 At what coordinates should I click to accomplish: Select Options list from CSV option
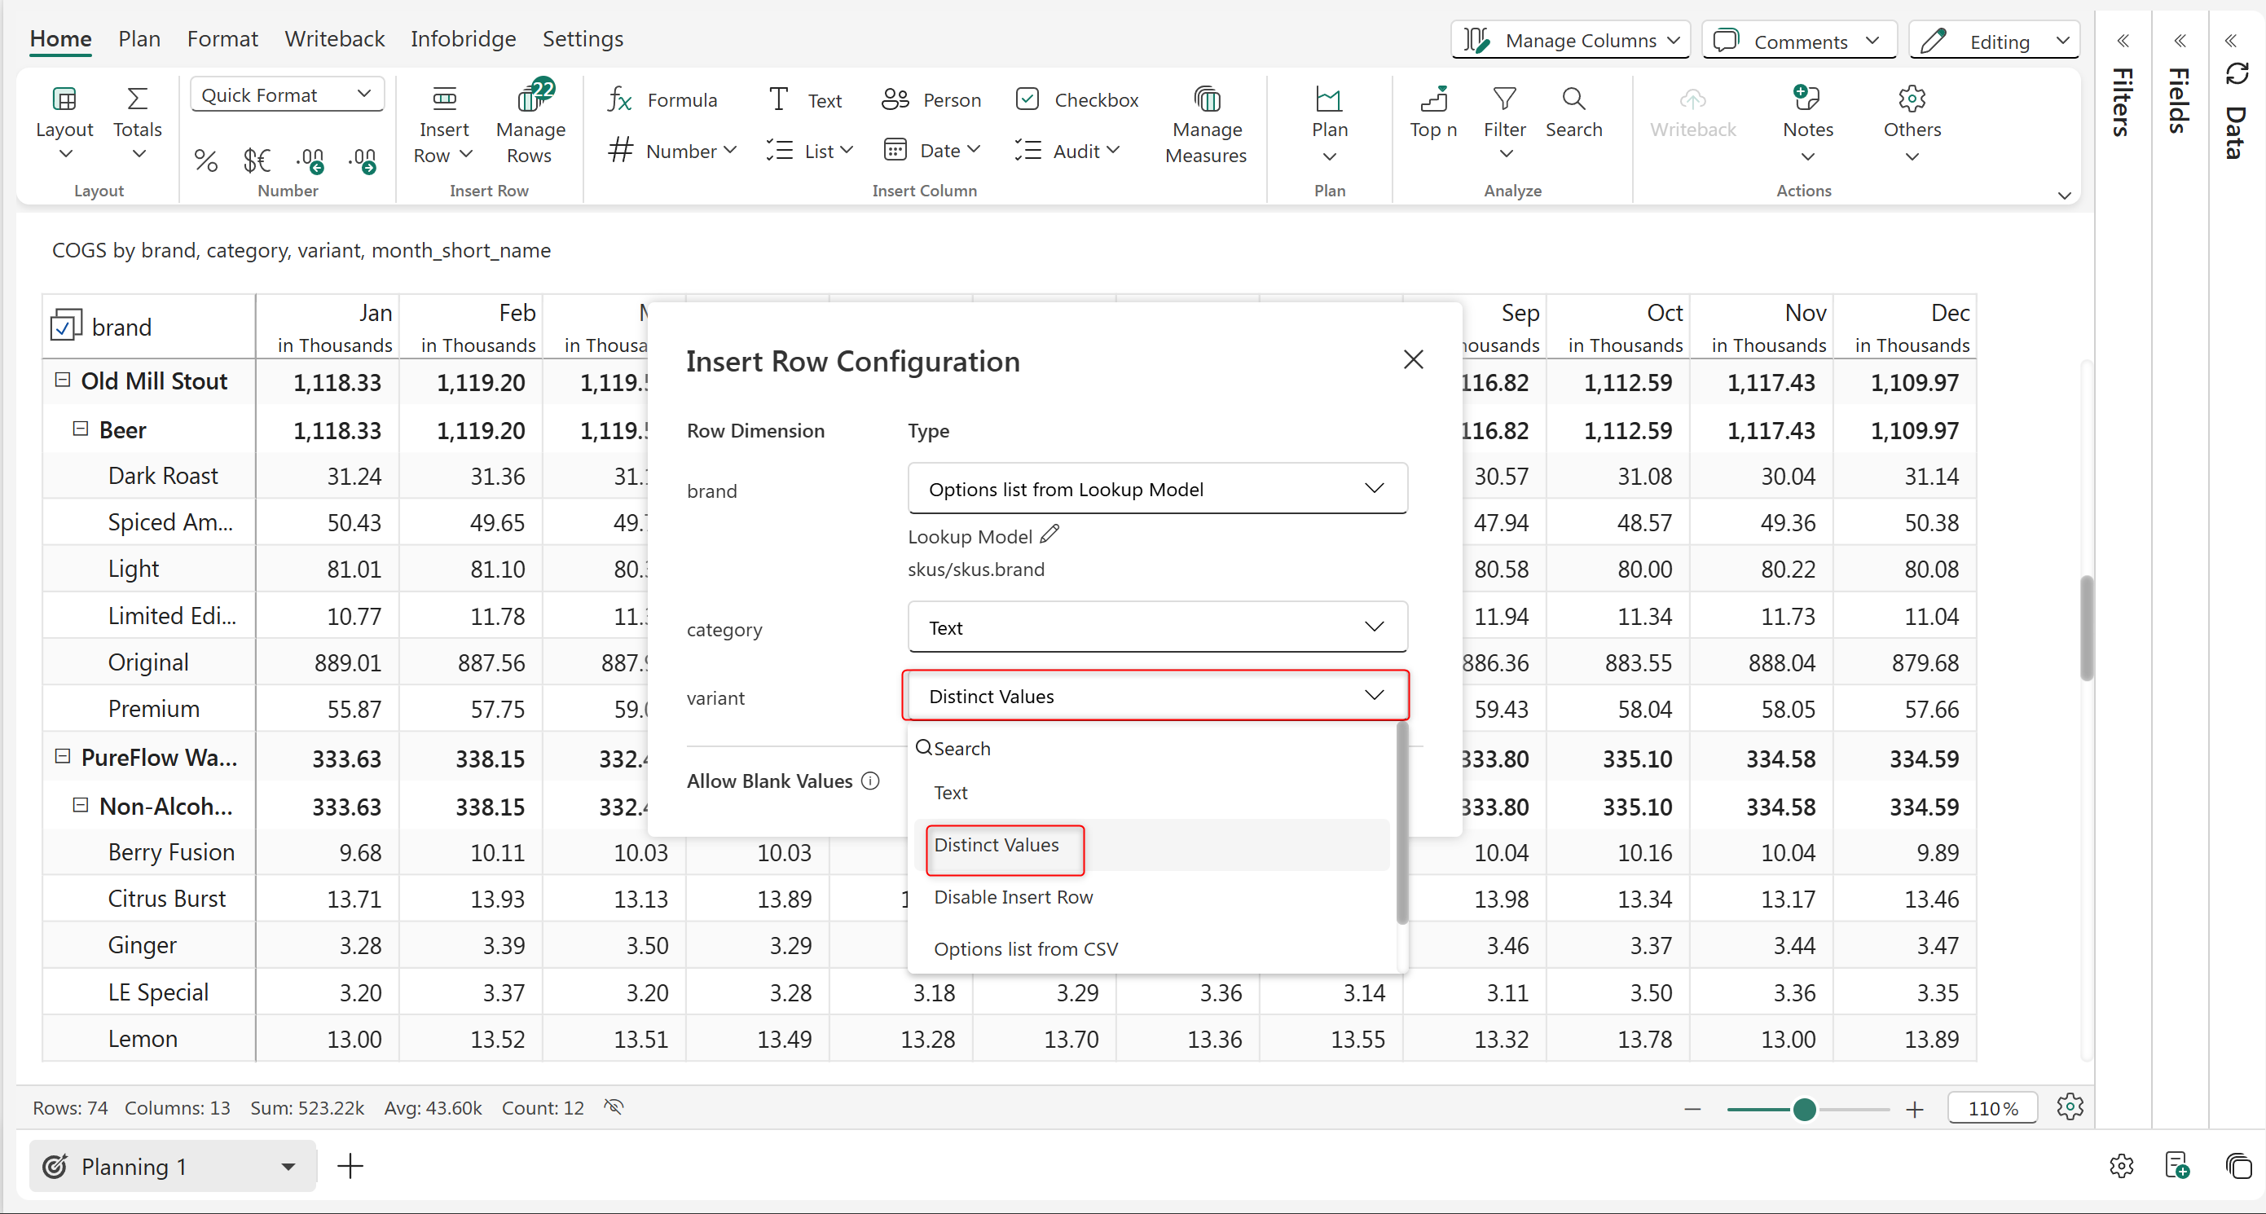point(1025,948)
